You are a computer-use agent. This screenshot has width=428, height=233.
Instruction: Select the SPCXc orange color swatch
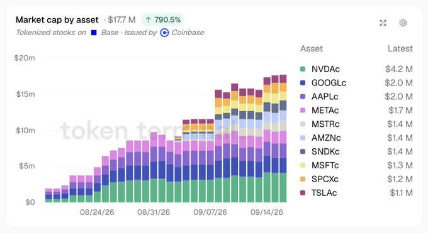pyautogui.click(x=303, y=179)
